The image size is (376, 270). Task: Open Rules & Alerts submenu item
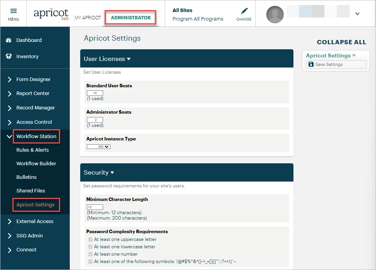point(33,150)
